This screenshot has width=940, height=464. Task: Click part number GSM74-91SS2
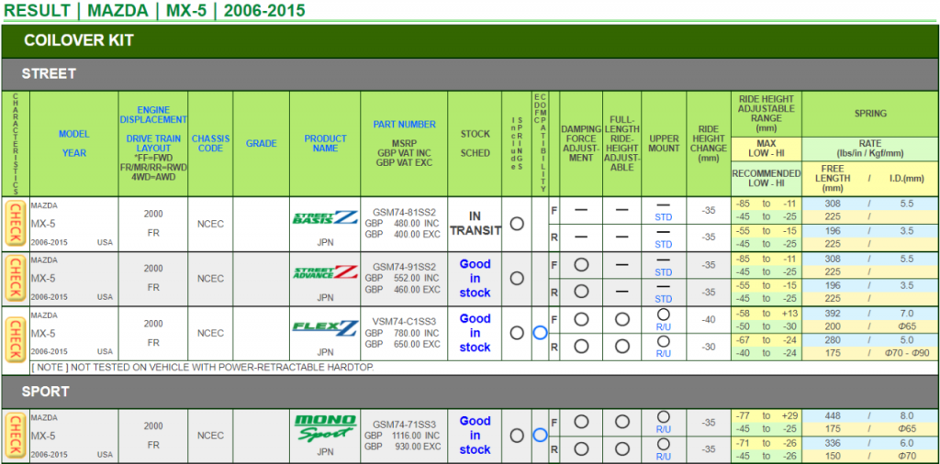[404, 267]
